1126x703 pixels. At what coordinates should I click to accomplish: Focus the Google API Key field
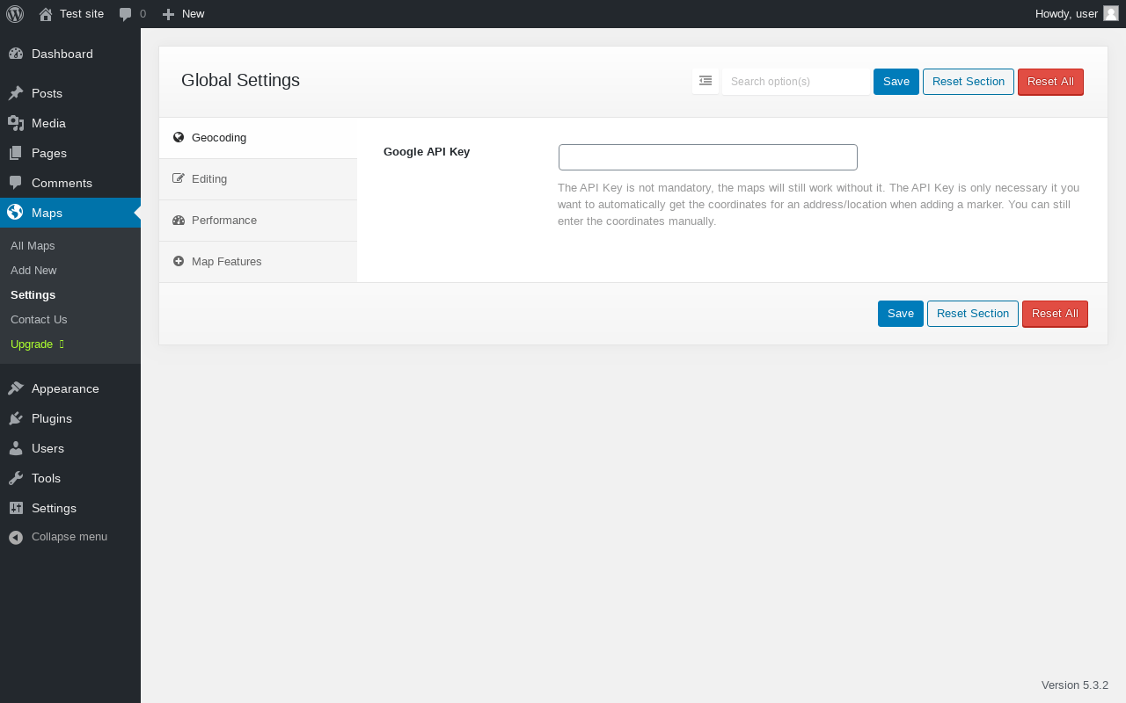tap(707, 157)
